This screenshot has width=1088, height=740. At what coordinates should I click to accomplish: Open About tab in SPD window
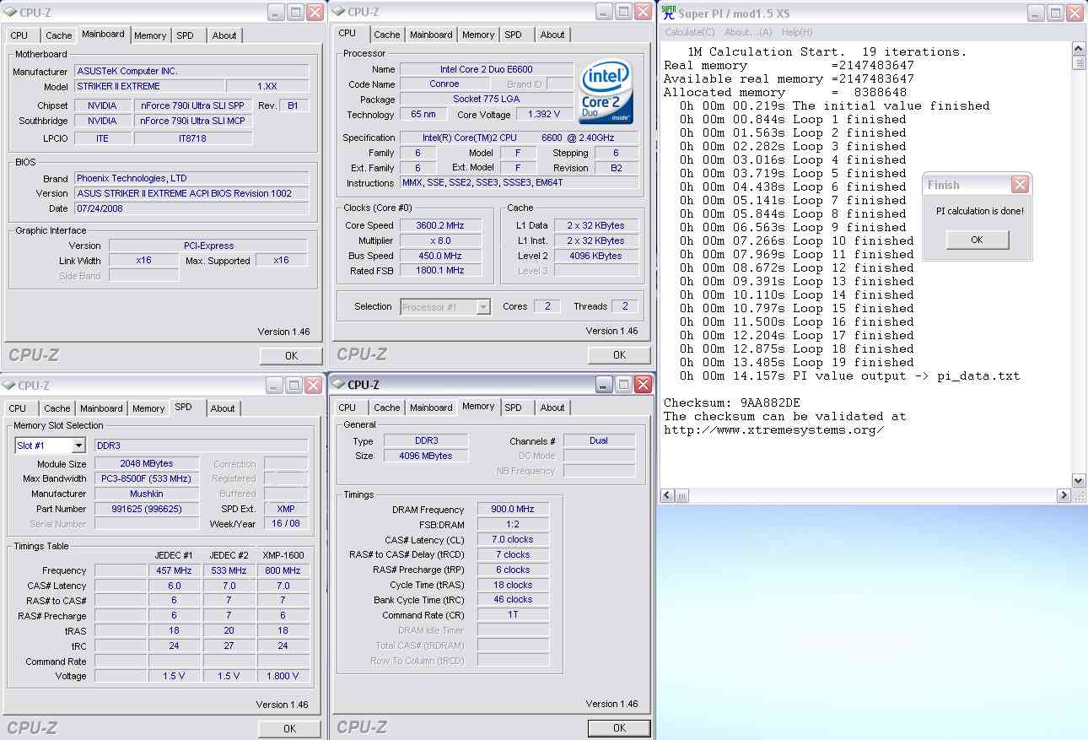[x=223, y=408]
